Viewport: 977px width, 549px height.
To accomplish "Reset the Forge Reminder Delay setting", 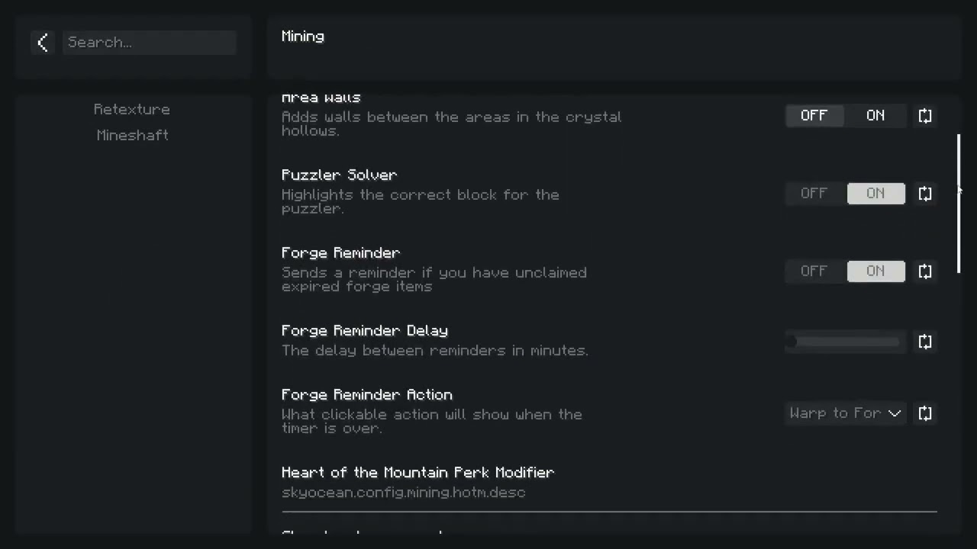I will (925, 342).
